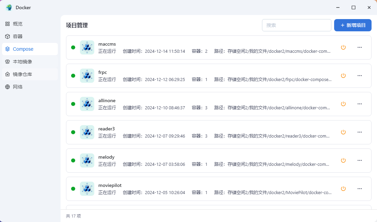Select the frpc project name

point(102,72)
